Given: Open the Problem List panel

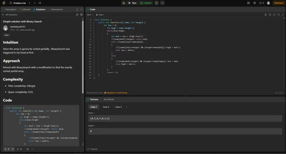Looking at the screenshot, I should (x=18, y=3).
